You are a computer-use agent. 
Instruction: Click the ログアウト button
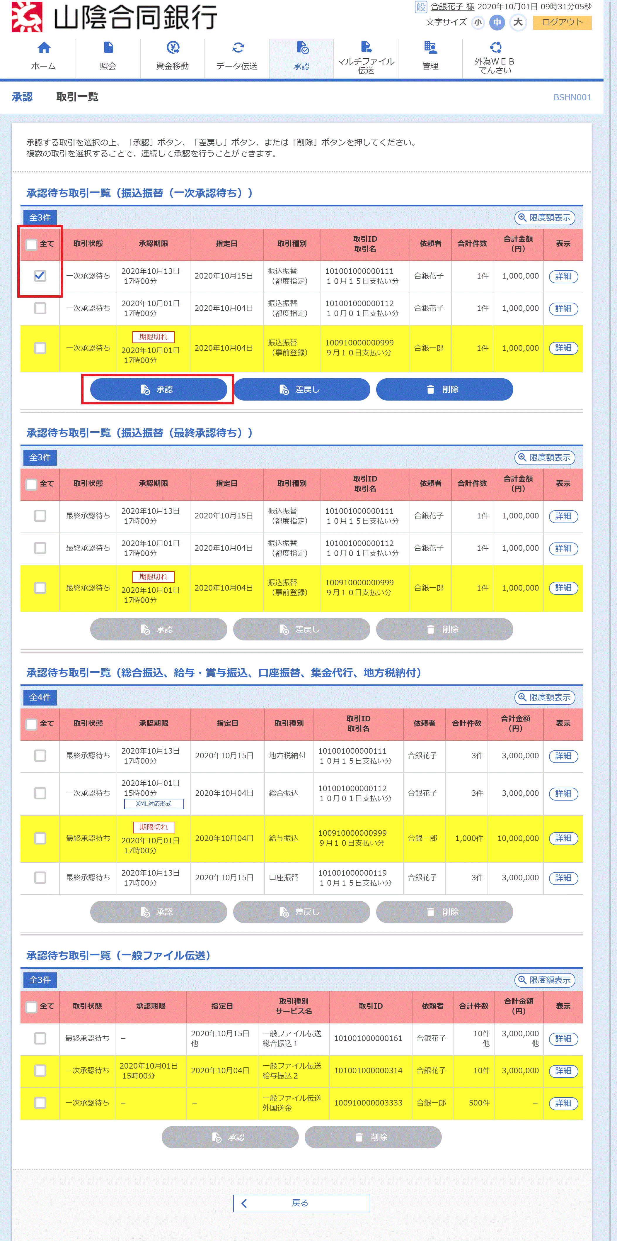coord(562,22)
